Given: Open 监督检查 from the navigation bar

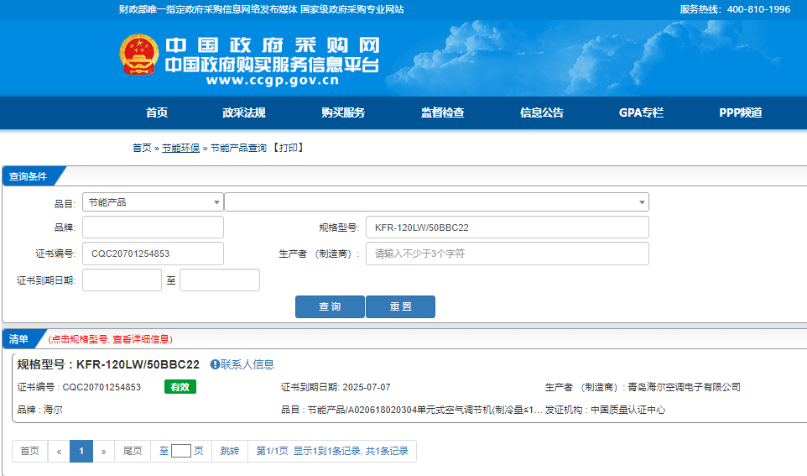Looking at the screenshot, I should pos(442,113).
